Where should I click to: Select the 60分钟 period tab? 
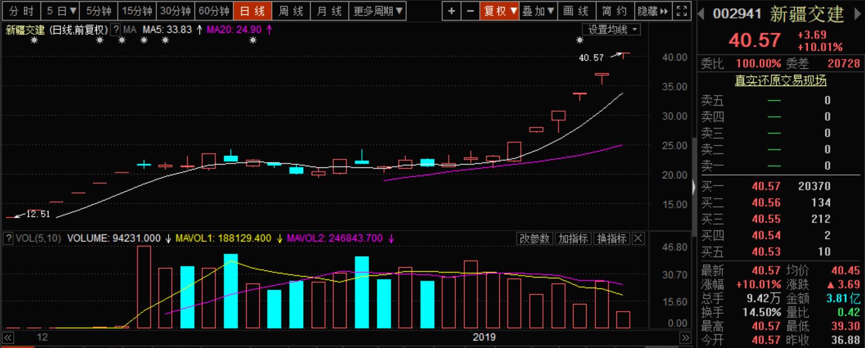point(214,11)
